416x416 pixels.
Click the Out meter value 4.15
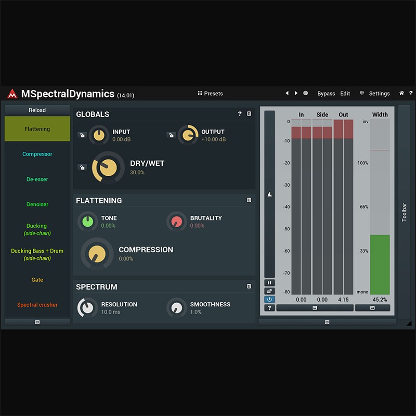point(343,300)
